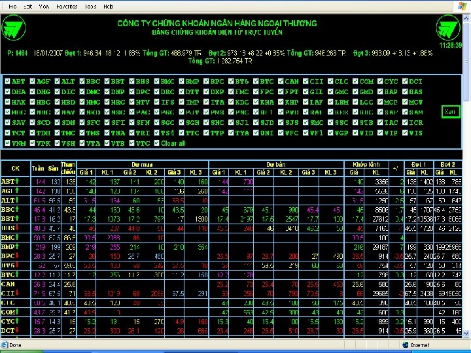This screenshot has width=471, height=353.
Task: Click the Dư mua column header
Action: click(x=142, y=165)
